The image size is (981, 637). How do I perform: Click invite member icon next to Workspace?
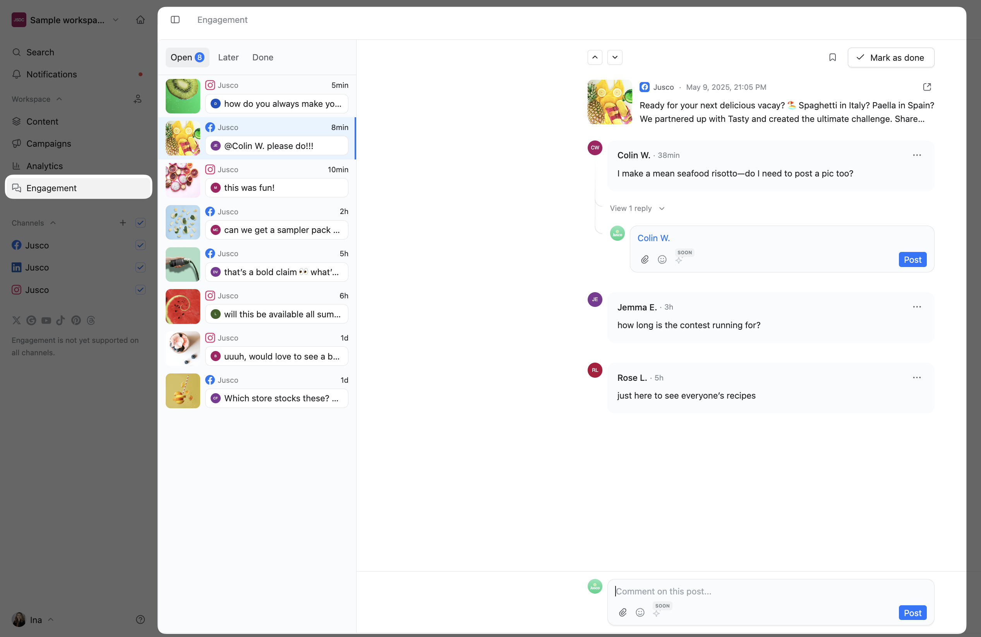point(138,99)
